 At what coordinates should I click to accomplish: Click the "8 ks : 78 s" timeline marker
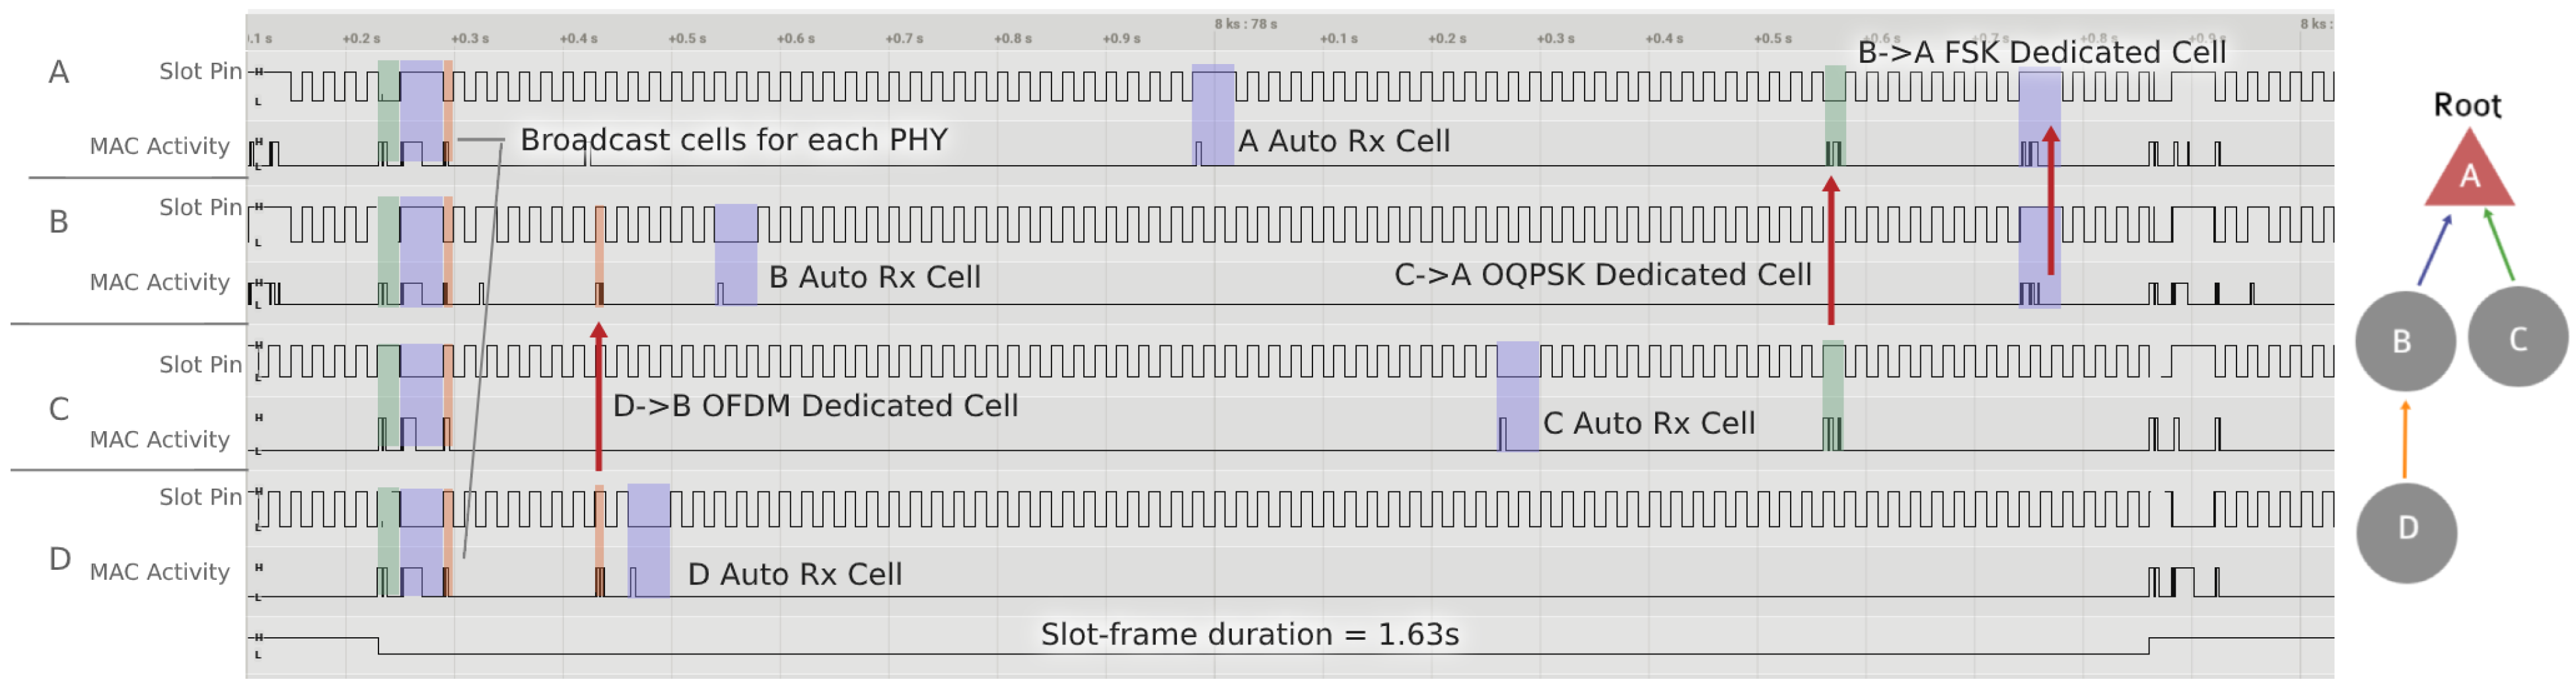click(x=1245, y=24)
